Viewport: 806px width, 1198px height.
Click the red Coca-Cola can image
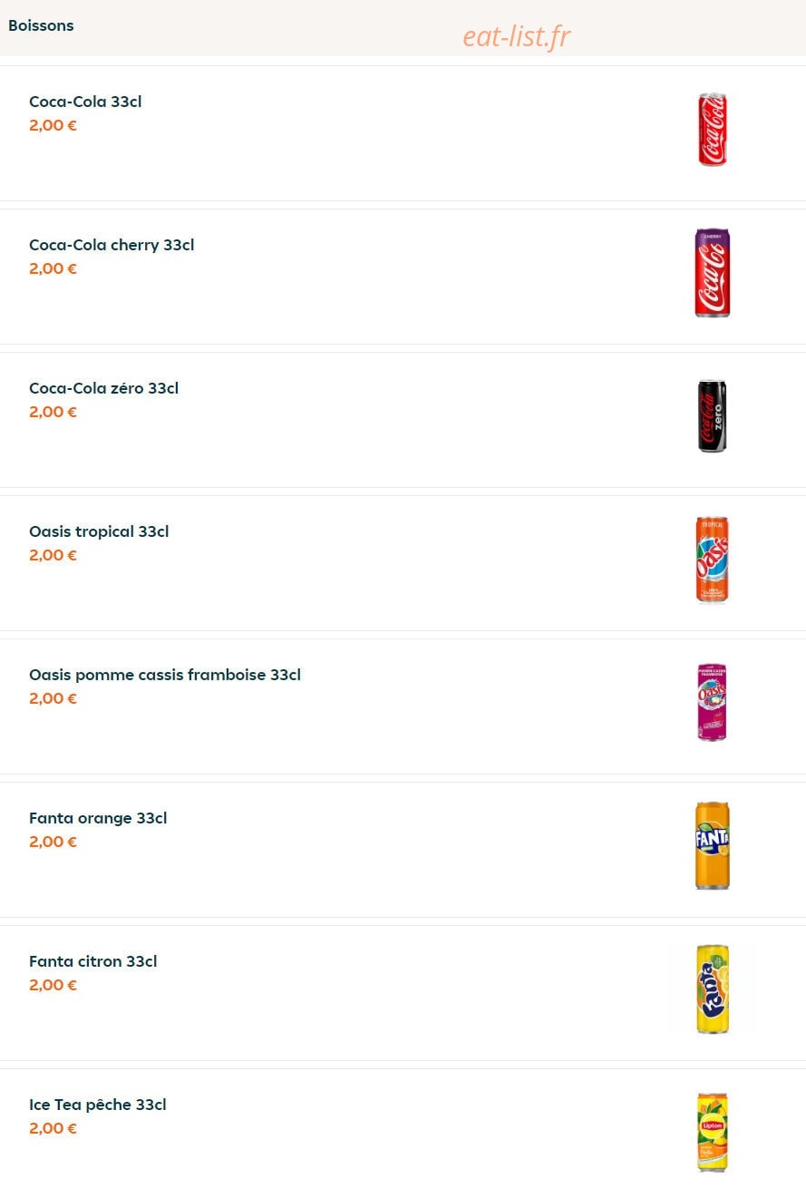[713, 130]
